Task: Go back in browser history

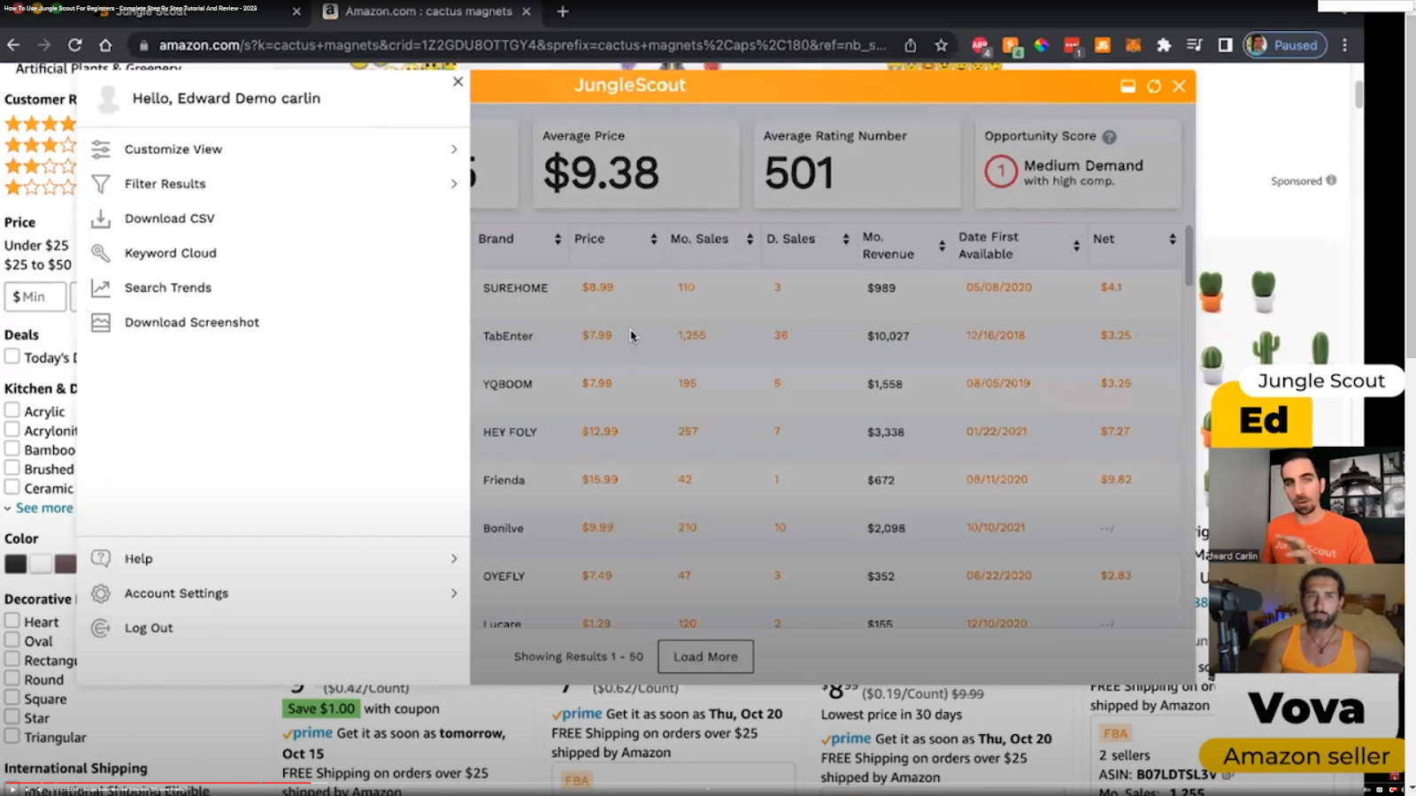Action: 13,45
